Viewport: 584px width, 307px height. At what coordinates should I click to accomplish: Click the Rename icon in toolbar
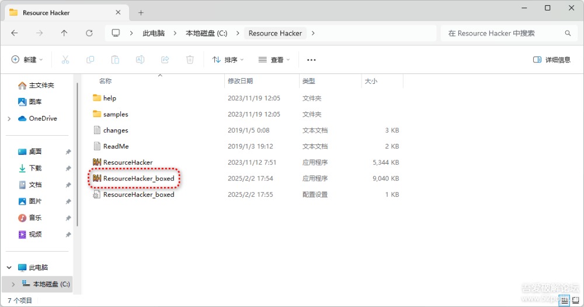click(140, 59)
